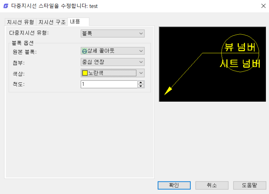Viewport: 269px width, 194px height.
Task: Open the 첨부 dropdown showing 중심 연장
Action: coord(112,62)
